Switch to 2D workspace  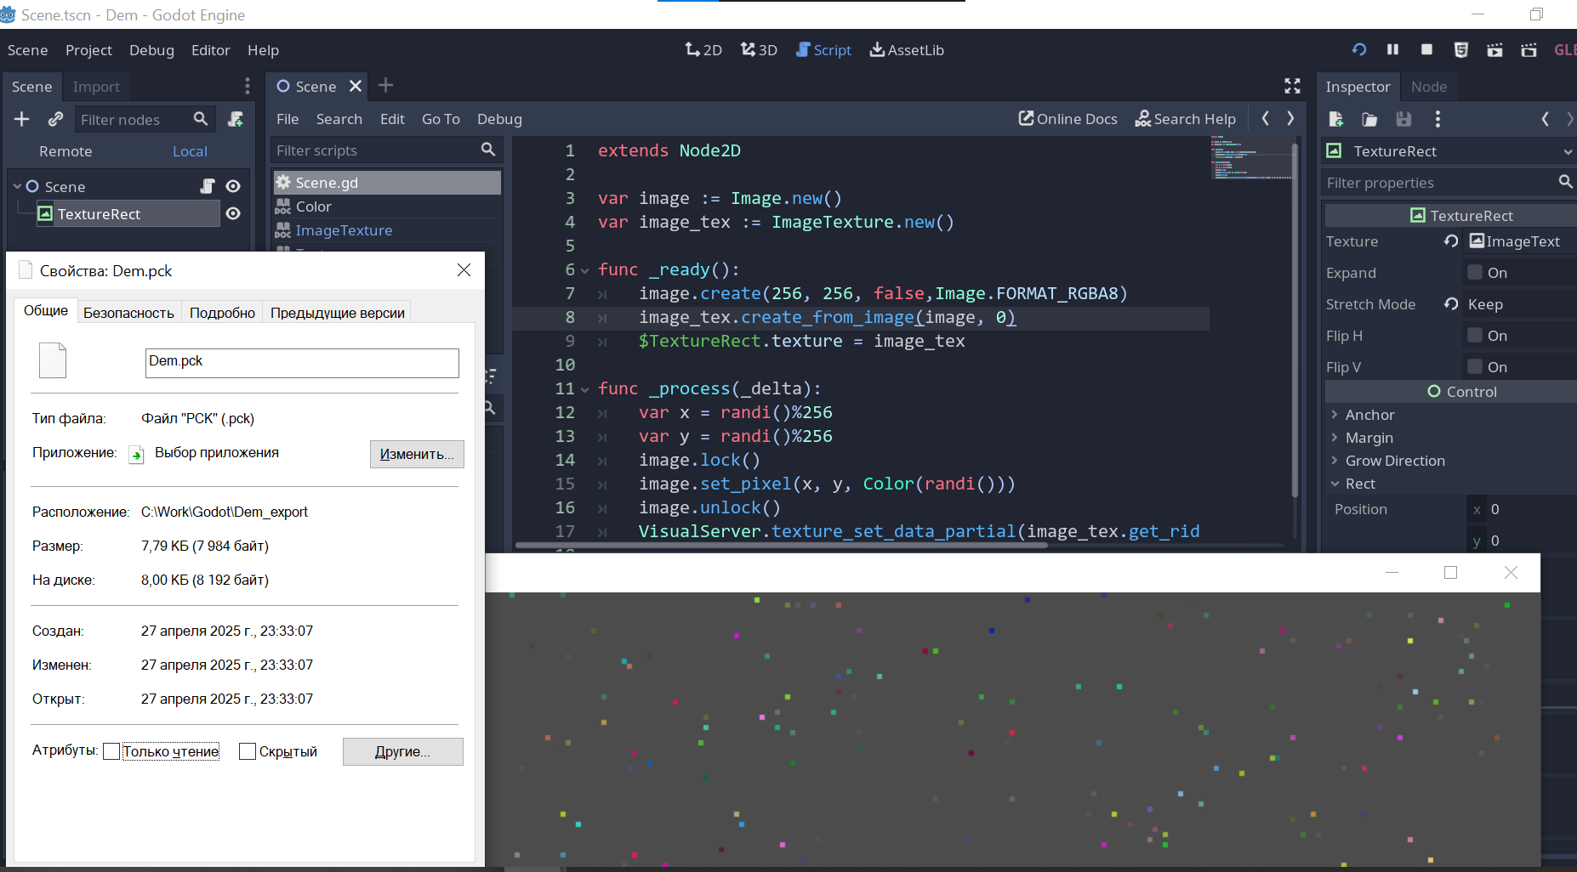pyautogui.click(x=703, y=50)
